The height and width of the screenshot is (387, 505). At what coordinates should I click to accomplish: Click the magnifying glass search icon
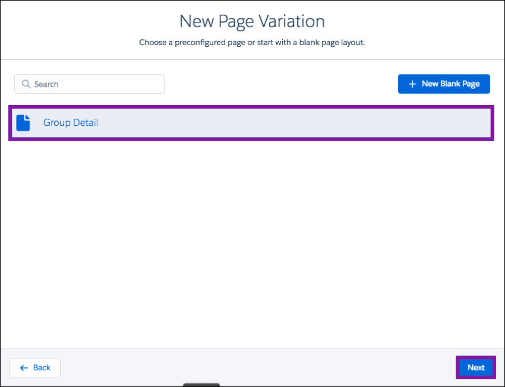coord(26,84)
